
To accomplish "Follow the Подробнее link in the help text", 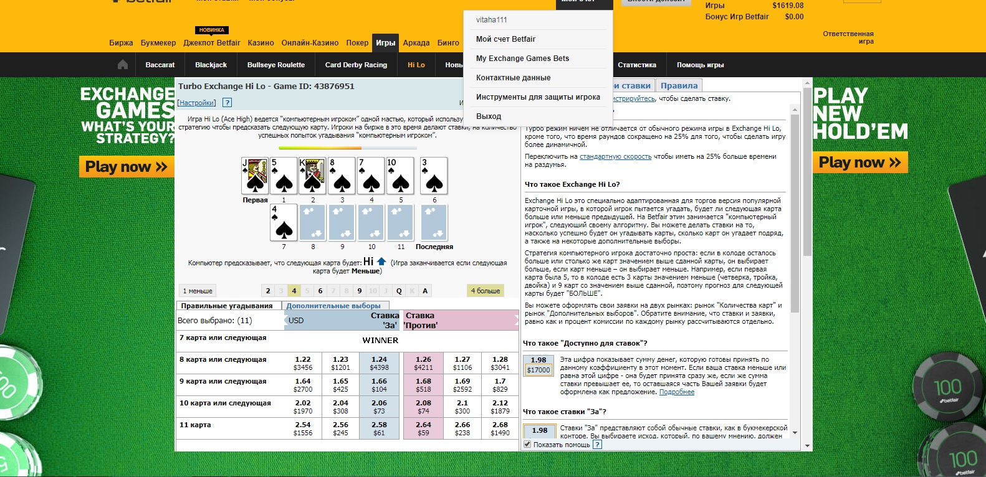I will 677,392.
